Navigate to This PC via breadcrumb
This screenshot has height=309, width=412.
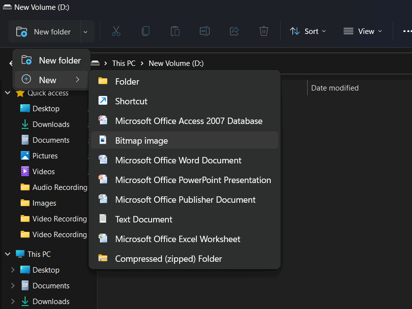[124, 63]
